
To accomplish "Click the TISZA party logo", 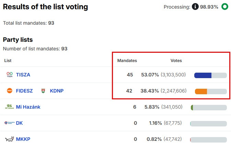I will point(10,75).
